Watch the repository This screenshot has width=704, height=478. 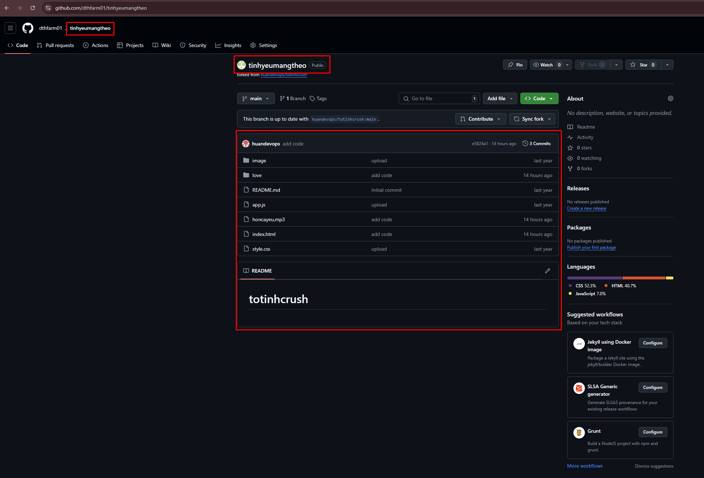(546, 65)
